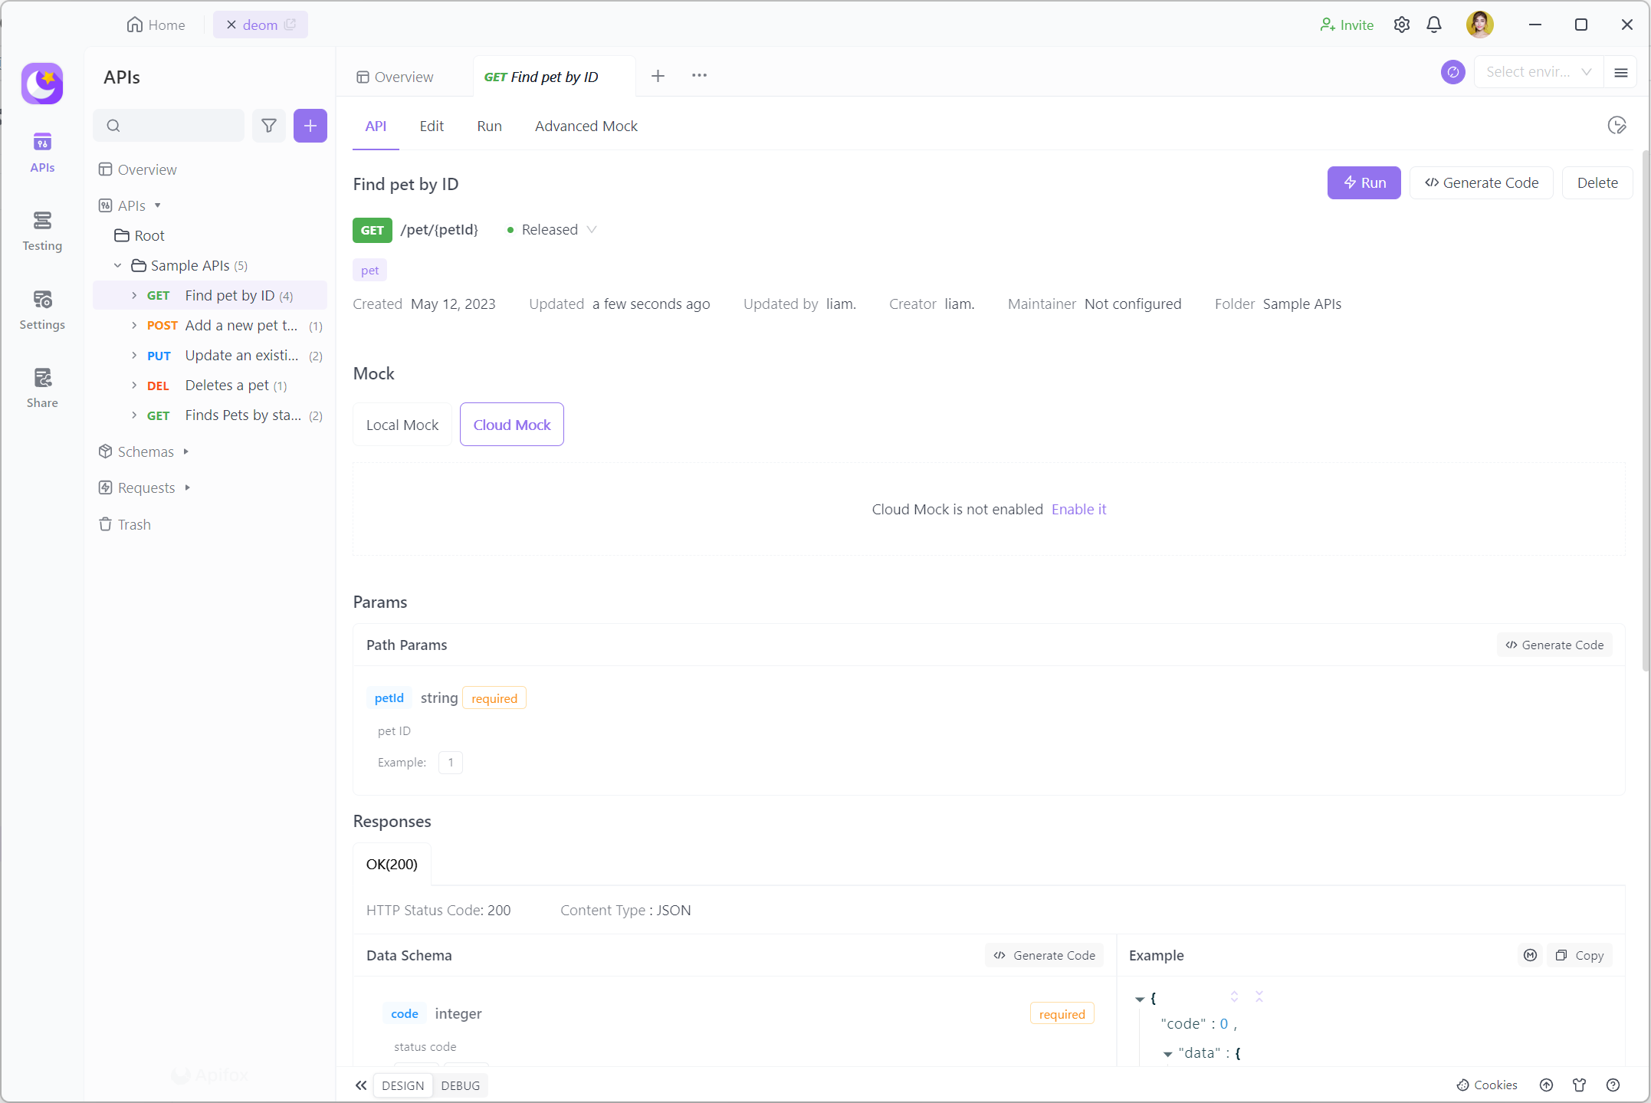Click the purple plus add button
1651x1103 pixels.
310,126
